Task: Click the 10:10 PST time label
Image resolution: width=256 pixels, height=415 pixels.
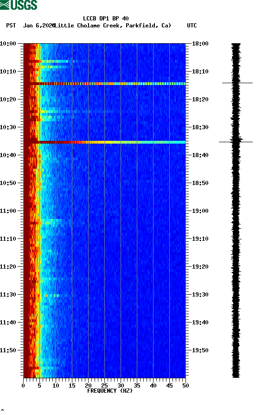Action: 8,72
